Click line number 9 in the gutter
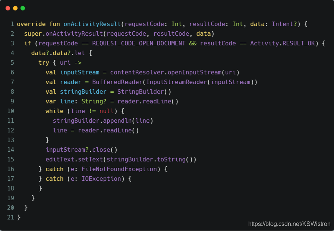This screenshot has width=334, height=231. point(12,102)
